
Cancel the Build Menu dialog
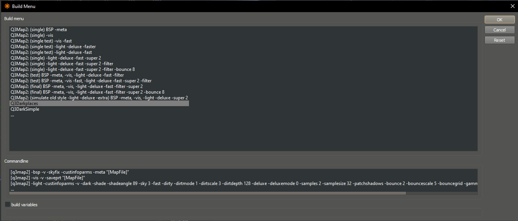499,30
